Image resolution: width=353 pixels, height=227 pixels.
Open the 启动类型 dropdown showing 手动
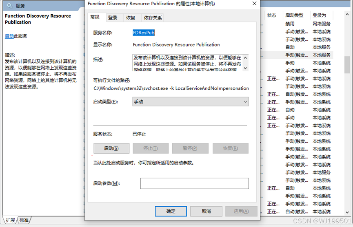(191, 101)
